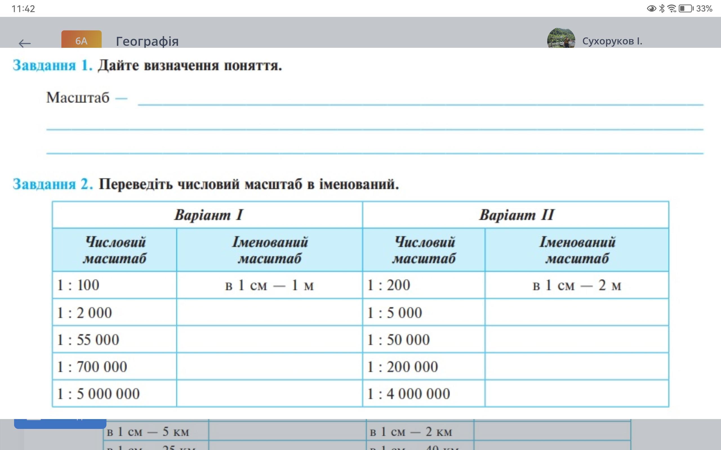Viewport: 721px width, 450px height.
Task: Tap the background cell в 1 см — 2 км
Action: tap(420, 431)
